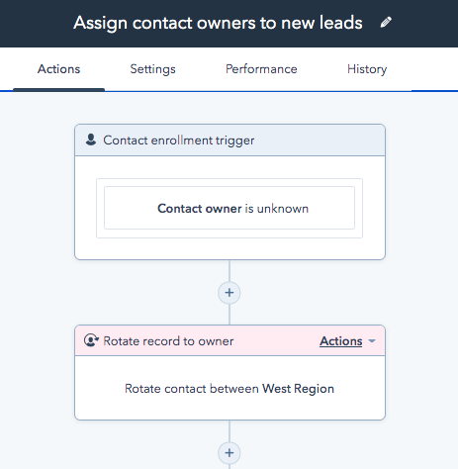Viewport: 458px width, 469px height.
Task: Click bold Contact owner property label
Action: pos(200,209)
